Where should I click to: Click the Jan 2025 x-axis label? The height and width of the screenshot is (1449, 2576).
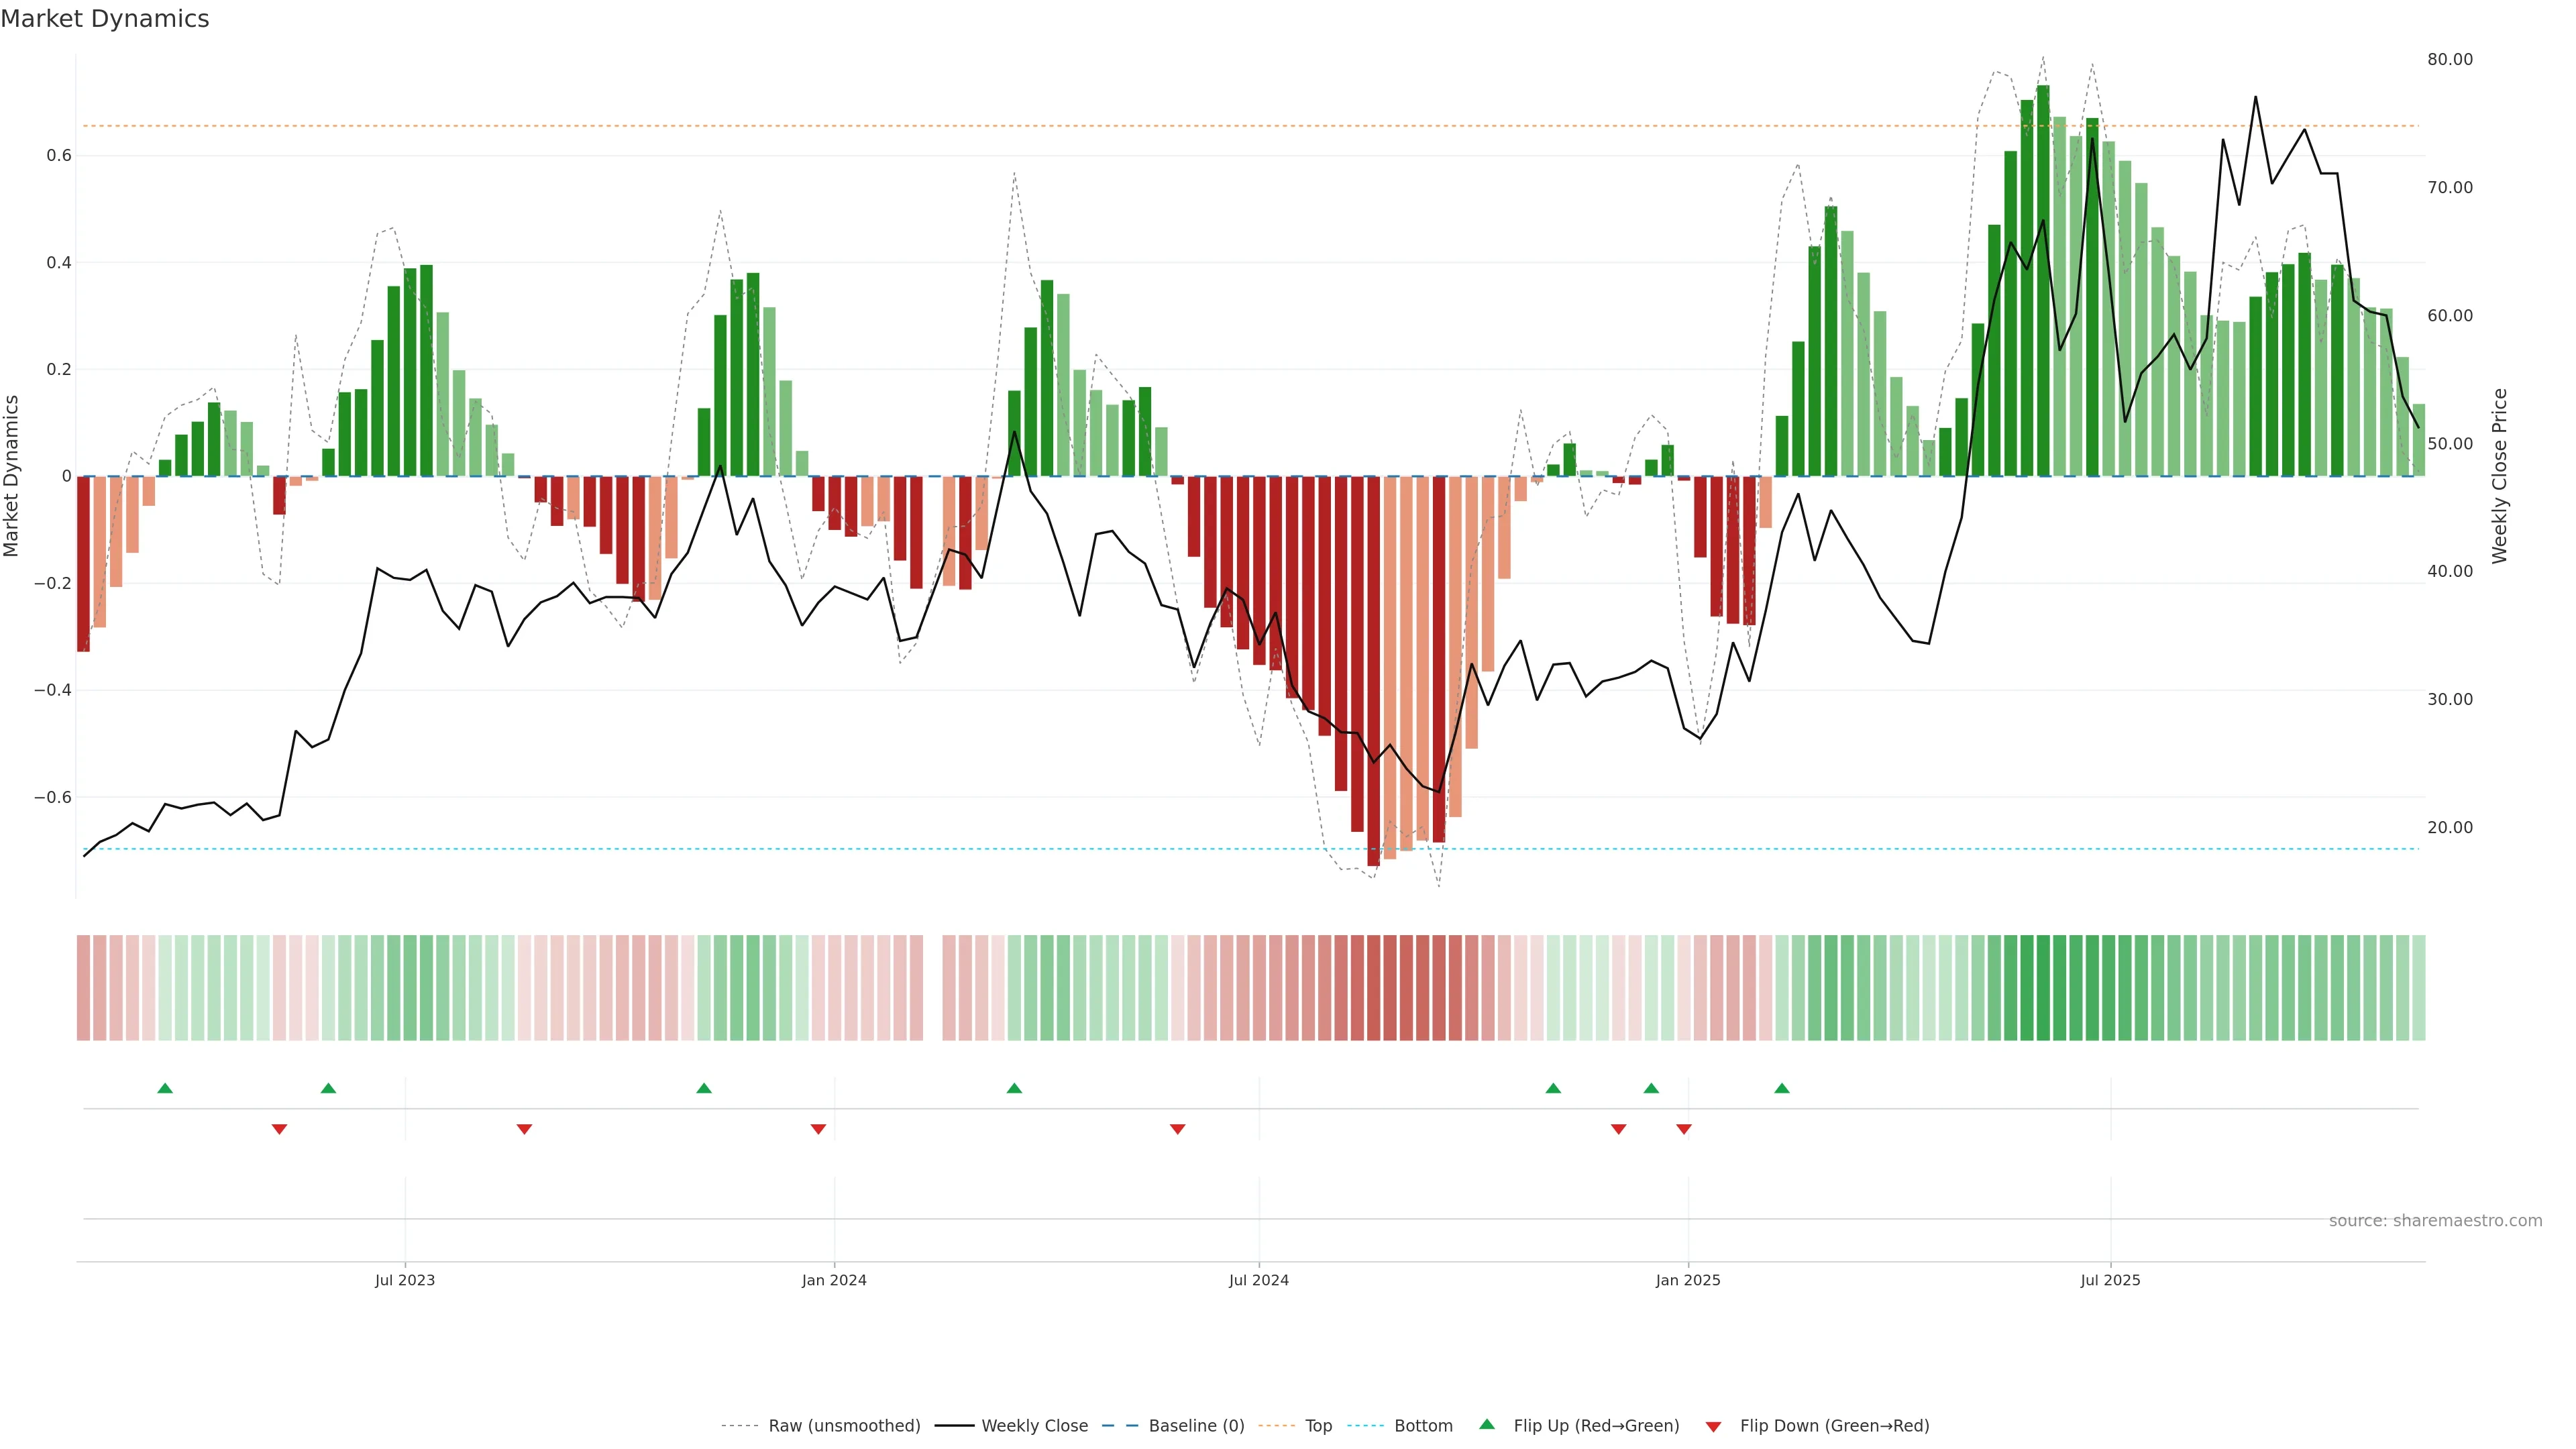point(1688,1280)
